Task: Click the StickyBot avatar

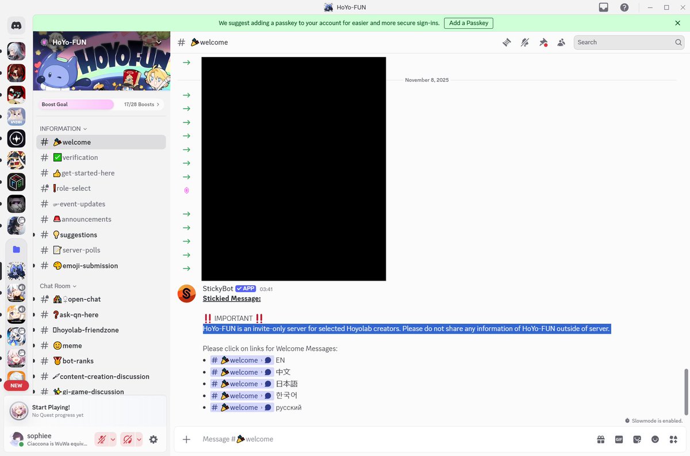Action: point(186,294)
